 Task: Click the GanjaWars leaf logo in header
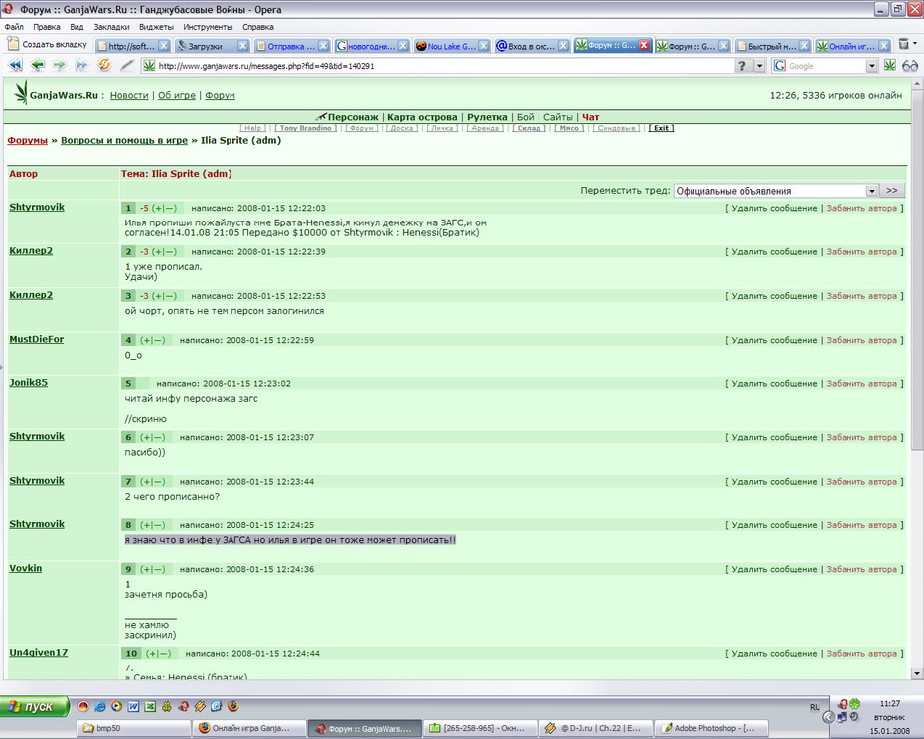(x=21, y=93)
